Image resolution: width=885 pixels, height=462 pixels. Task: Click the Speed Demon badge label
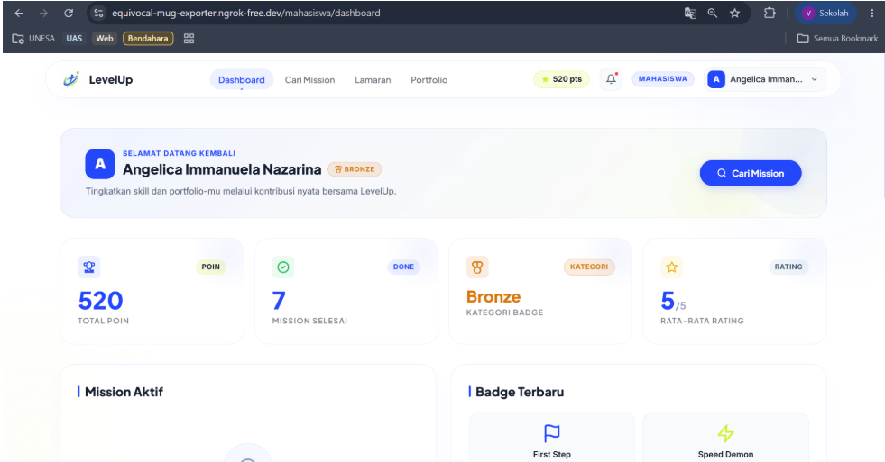coord(725,455)
